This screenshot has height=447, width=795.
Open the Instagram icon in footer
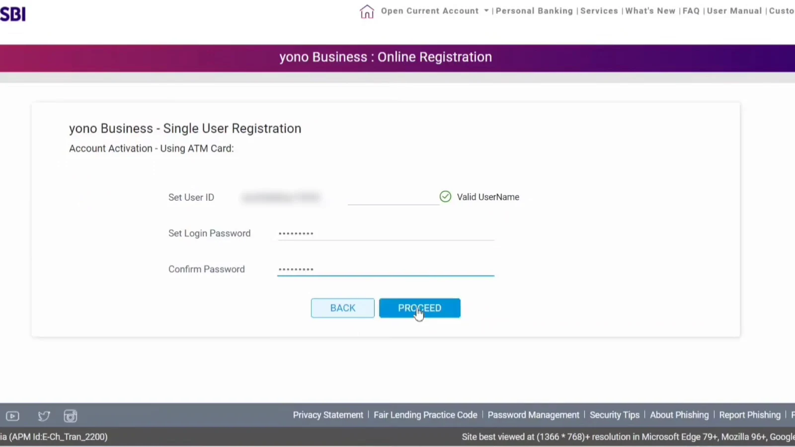71,416
